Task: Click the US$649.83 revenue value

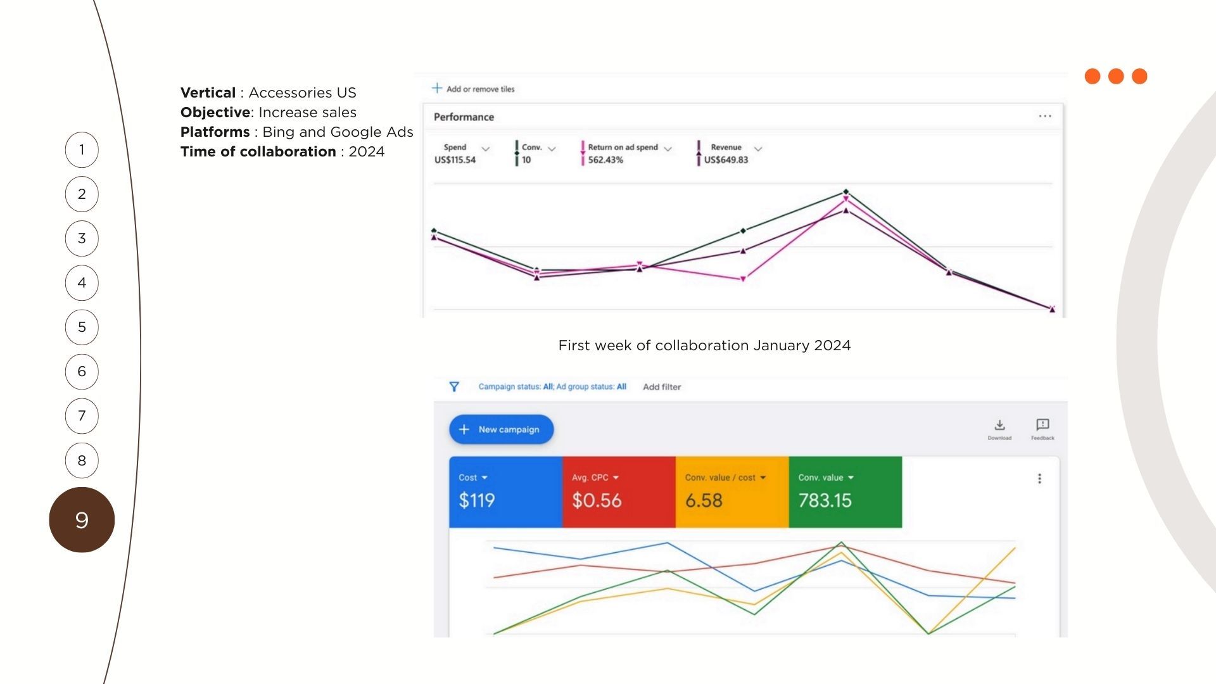Action: point(726,160)
